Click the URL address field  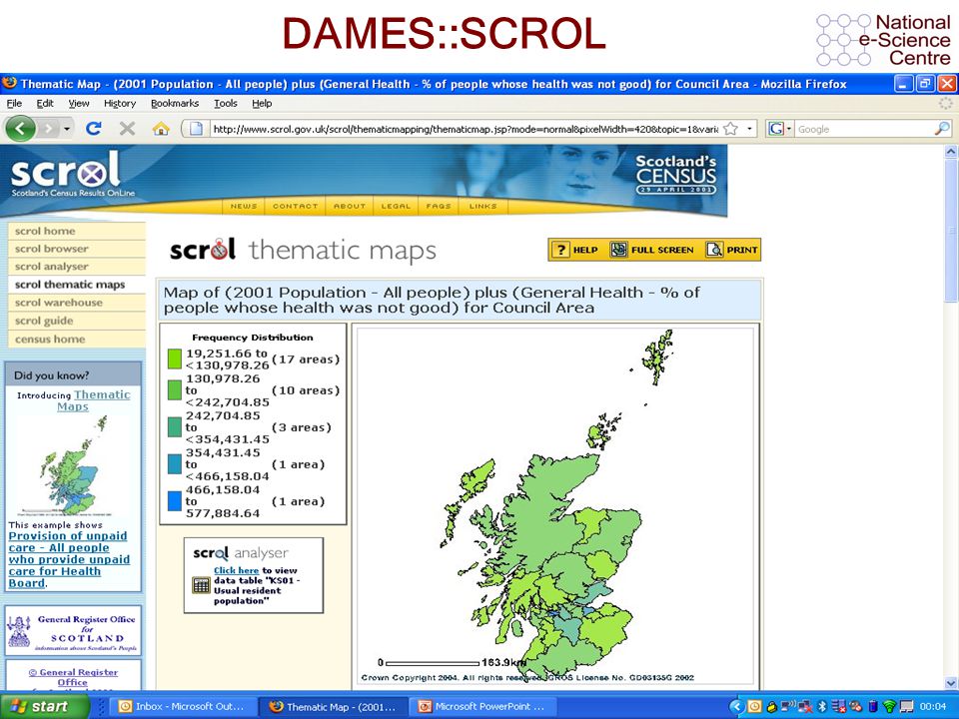[465, 129]
